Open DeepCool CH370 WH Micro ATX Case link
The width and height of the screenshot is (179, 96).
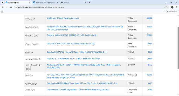click(76, 52)
